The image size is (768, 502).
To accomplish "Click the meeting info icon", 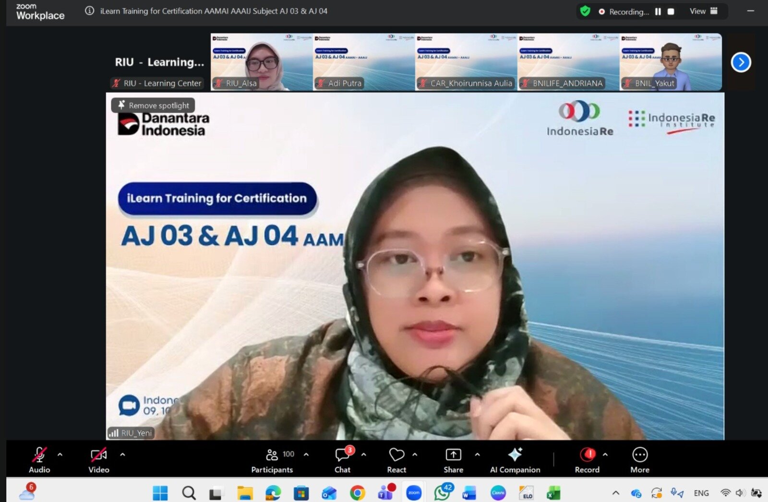I will tap(90, 11).
